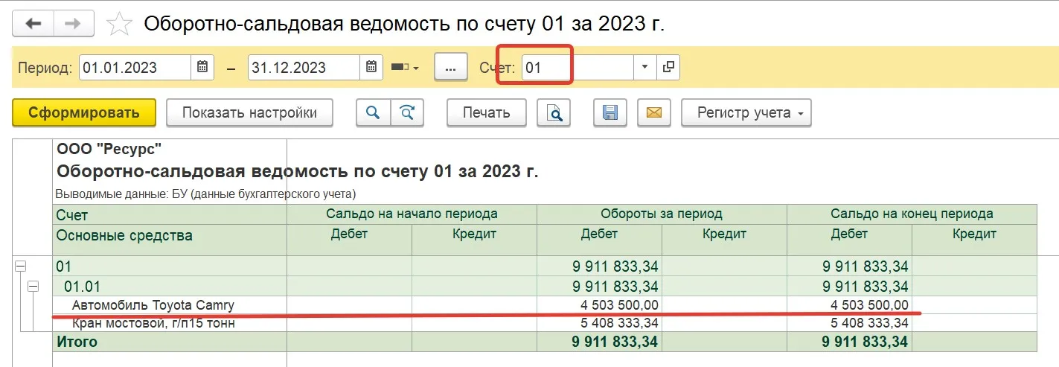Image resolution: width=1059 pixels, height=367 pixels.
Task: Open the account field's open-form icon
Action: (x=668, y=67)
